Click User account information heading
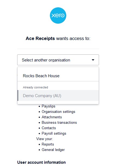Image resolution: width=114 pixels, height=167 pixels. click(41, 162)
